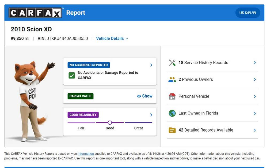Expand Last Owned in Florida arrow
This screenshot has height=168, width=274.
pos(255,113)
